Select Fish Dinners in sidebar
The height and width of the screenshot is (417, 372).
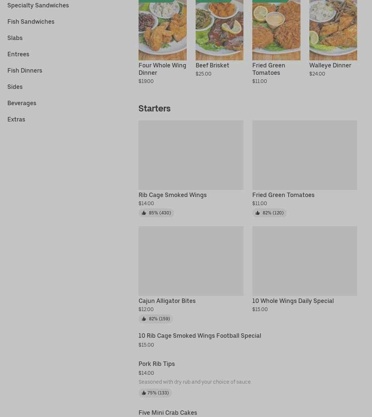coord(25,70)
